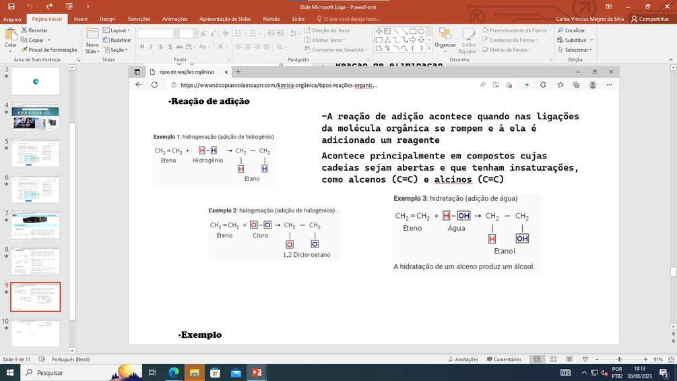677x381 pixels.
Task: Click the Compartilhar share button
Action: point(650,19)
